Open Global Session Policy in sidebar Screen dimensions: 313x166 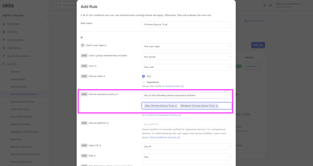point(22,102)
